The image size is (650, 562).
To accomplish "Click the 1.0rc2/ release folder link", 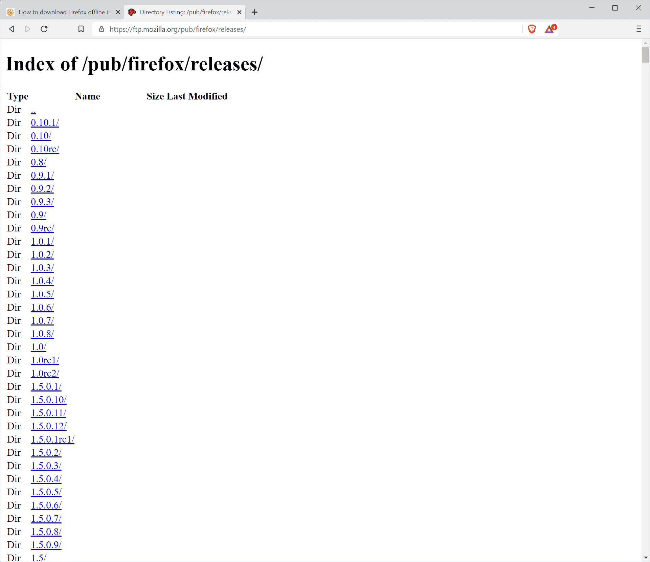I will tap(45, 373).
